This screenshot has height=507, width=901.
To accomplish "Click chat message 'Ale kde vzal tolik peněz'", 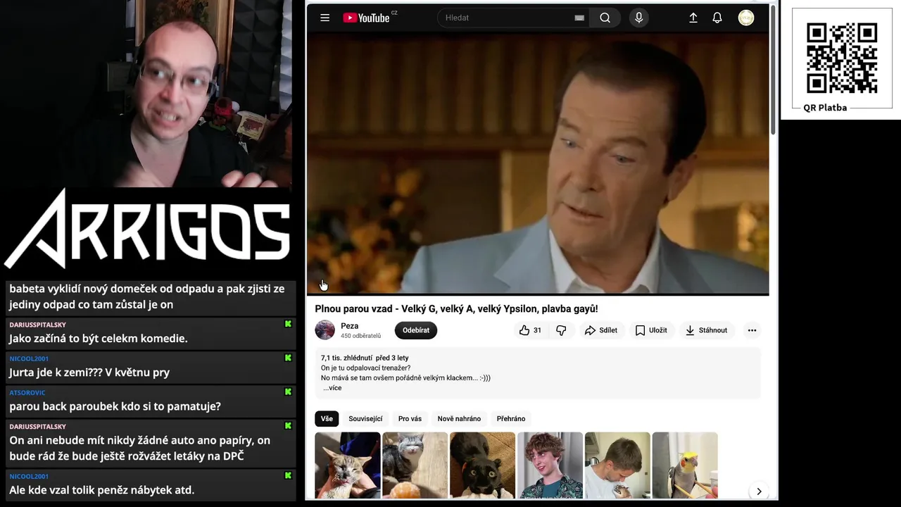I will point(101,490).
